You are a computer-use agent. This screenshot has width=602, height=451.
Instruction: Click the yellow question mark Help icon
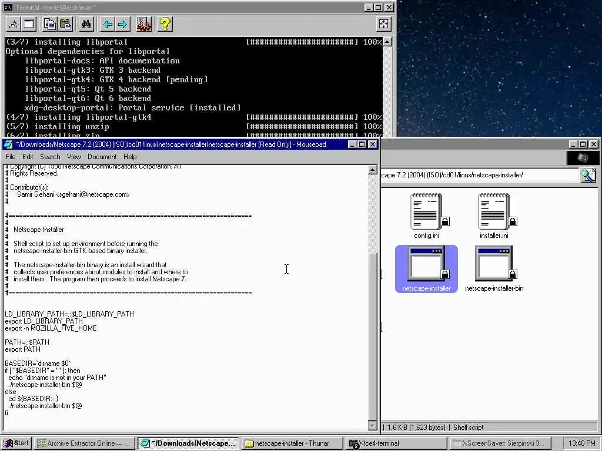(x=165, y=25)
